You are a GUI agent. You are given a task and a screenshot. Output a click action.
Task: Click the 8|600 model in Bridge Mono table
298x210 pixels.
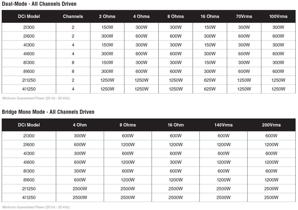29,180
